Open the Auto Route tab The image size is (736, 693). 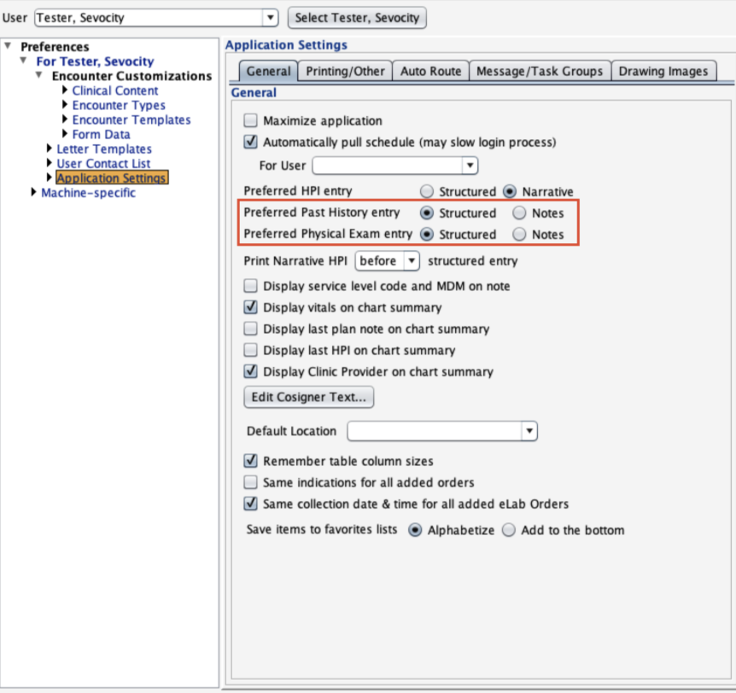pos(430,72)
